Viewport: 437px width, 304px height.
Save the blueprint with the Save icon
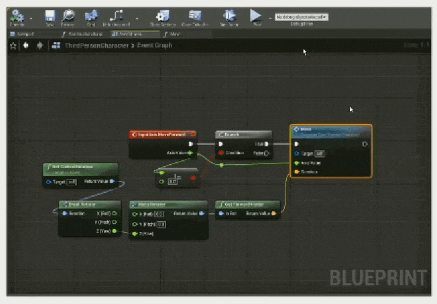click(50, 16)
